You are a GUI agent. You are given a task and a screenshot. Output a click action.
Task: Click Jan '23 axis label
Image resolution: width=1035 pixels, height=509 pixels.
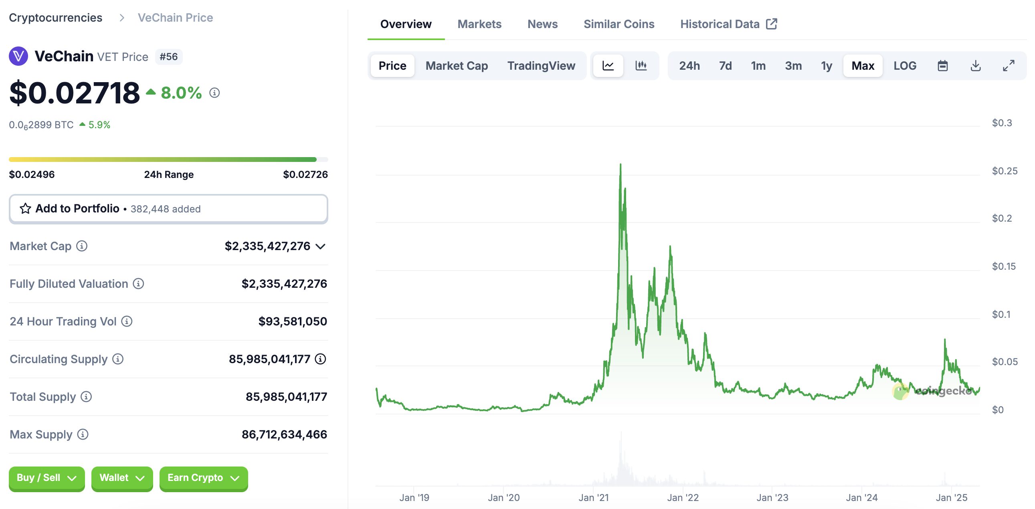click(772, 497)
